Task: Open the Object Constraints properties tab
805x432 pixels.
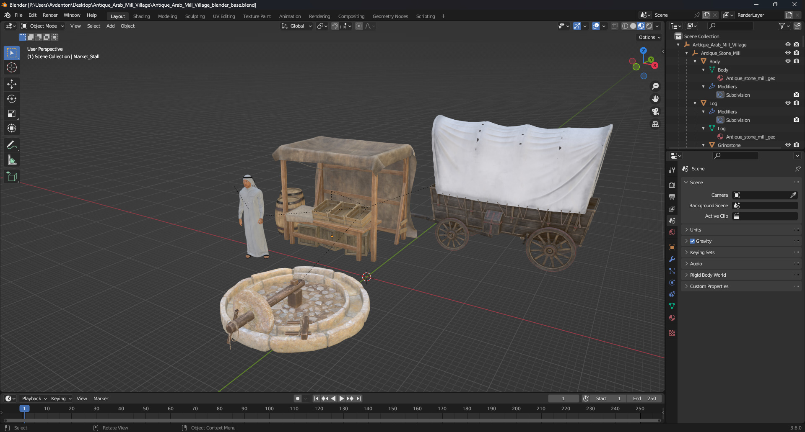Action: pyautogui.click(x=672, y=294)
